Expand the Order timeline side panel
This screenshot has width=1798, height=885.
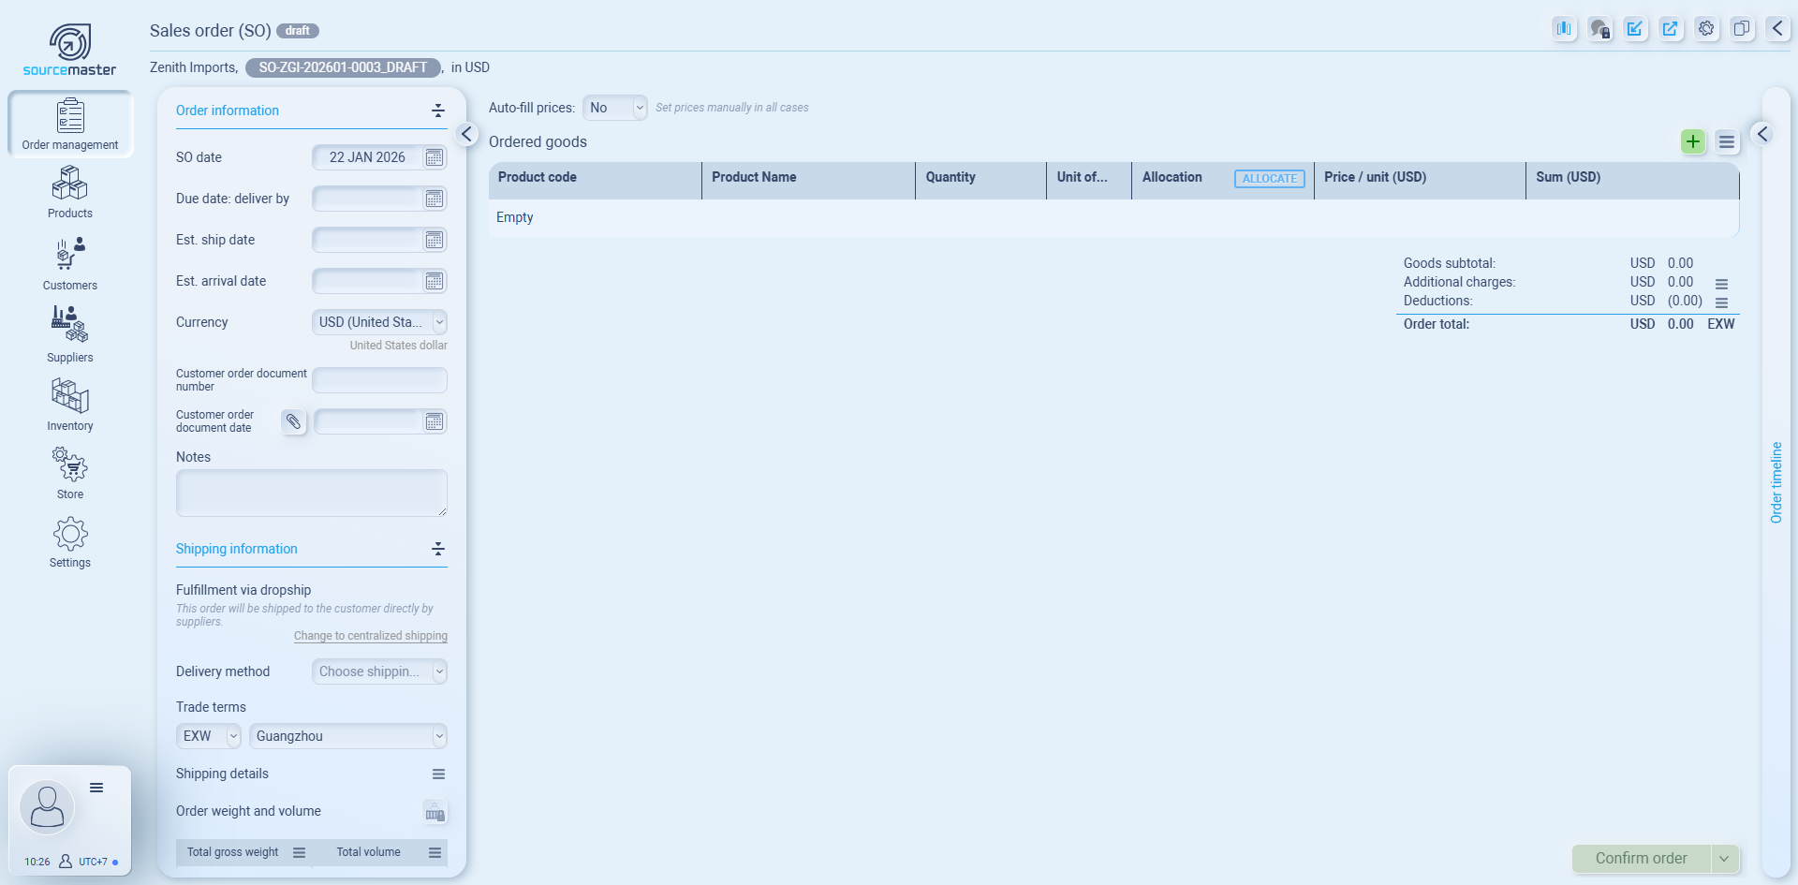[x=1762, y=134]
